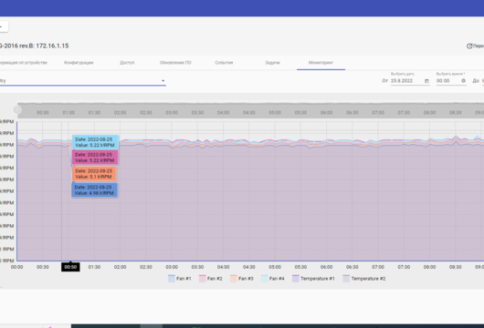Click the light blue 5.22 kRPM tooltip
The image size is (484, 328).
point(95,142)
